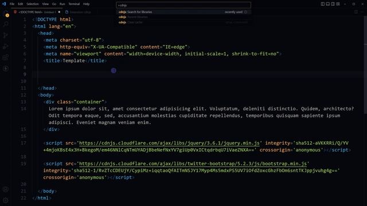Switch to the '<!DOCTYPE html>' Untitled-1 tab
The width and height of the screenshot is (367, 206).
pos(37,12)
